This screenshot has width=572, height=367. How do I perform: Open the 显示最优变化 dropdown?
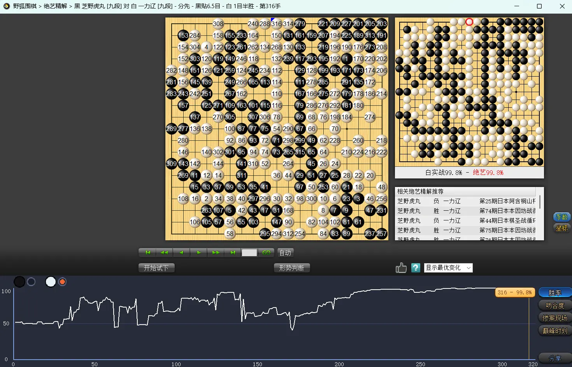coord(448,268)
